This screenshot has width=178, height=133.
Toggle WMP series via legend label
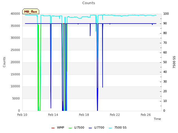[x=61, y=127]
